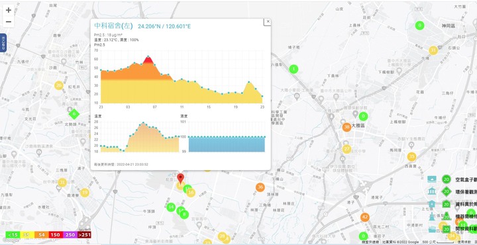
Task: Click the purple 250 legend swatch
Action: [70, 235]
